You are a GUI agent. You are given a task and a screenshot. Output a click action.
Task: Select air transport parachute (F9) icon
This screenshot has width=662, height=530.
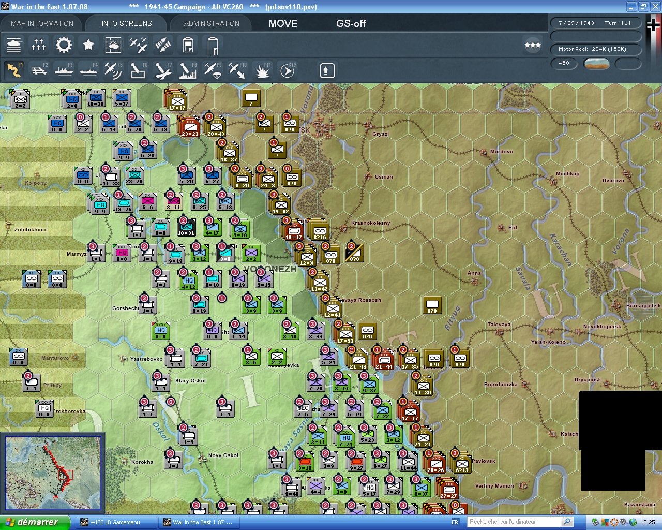pos(213,70)
